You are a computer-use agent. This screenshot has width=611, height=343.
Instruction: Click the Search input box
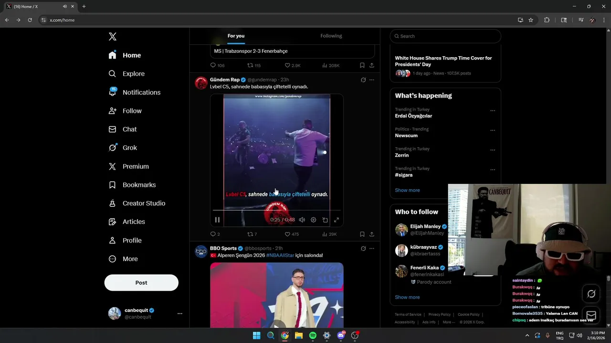coord(445,36)
